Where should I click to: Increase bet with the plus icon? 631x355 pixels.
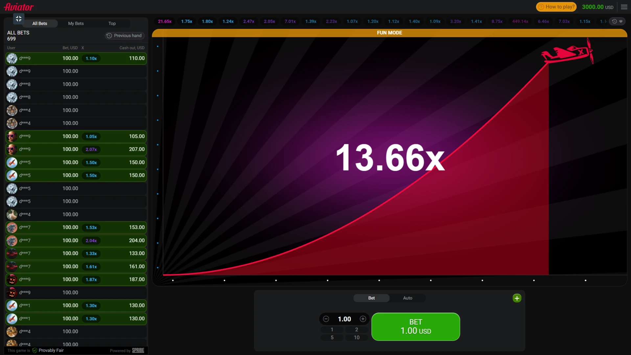pyautogui.click(x=363, y=319)
